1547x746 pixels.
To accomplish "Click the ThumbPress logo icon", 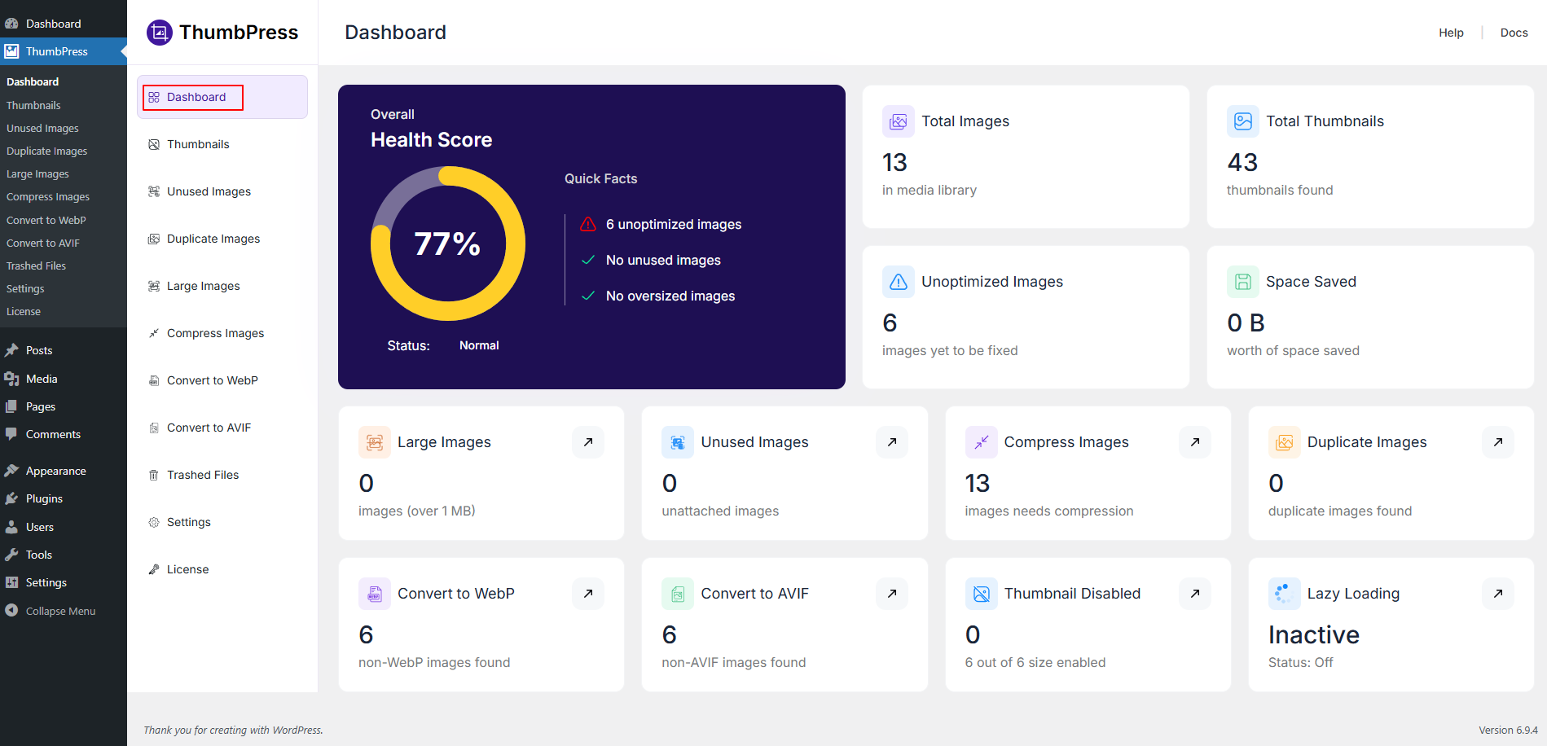I will tap(160, 33).
